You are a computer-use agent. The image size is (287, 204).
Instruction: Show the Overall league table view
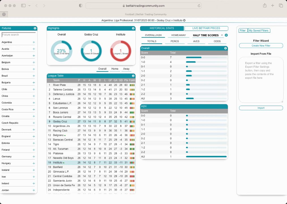[102, 69]
